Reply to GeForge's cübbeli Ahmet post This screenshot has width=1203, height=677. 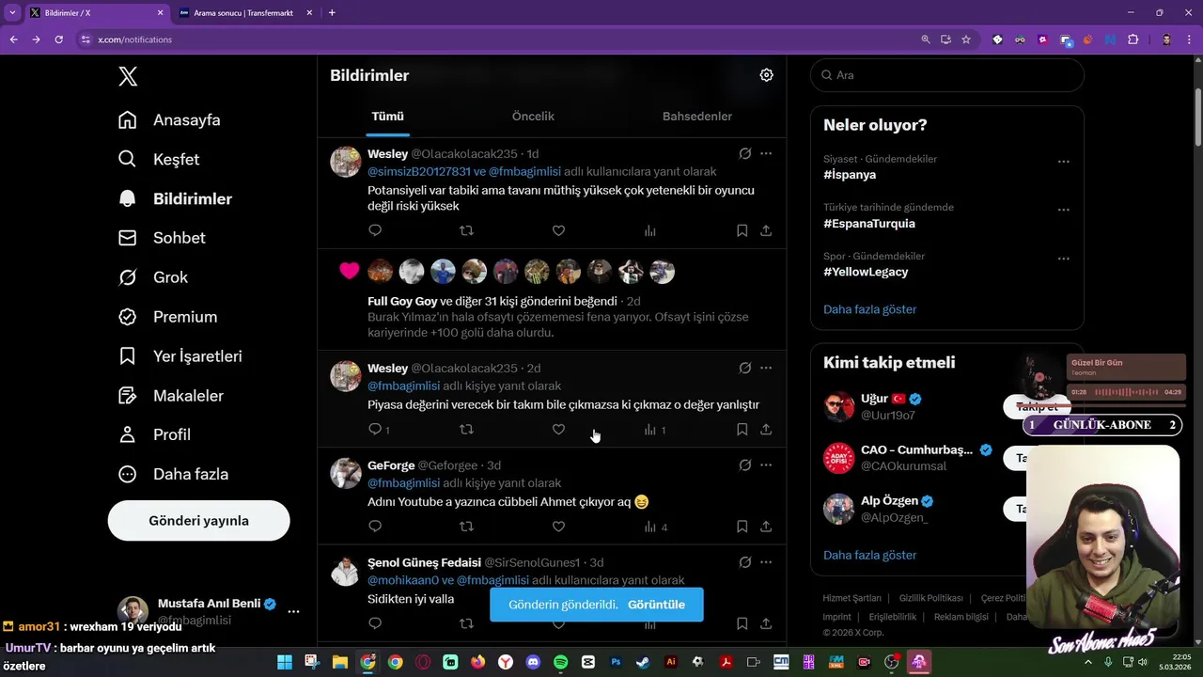click(375, 527)
